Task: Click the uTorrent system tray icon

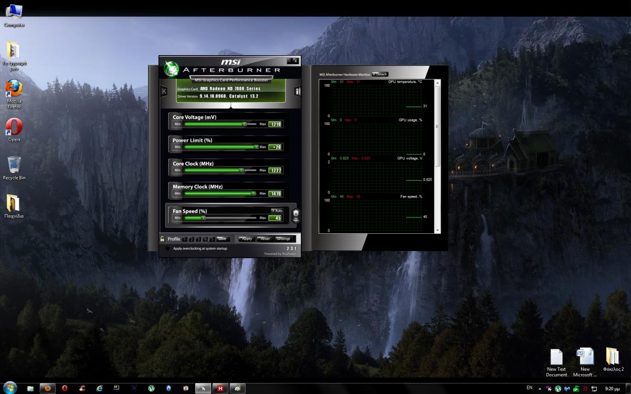Action: (x=558, y=389)
